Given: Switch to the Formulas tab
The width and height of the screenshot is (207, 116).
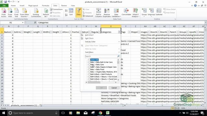Looking at the screenshot, I should coord(46,5).
